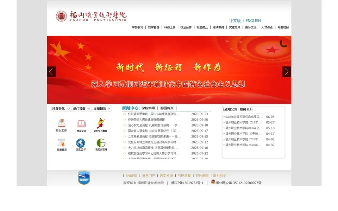Open the 国际交流 menu
This screenshot has height=211, width=338.
(251, 27)
